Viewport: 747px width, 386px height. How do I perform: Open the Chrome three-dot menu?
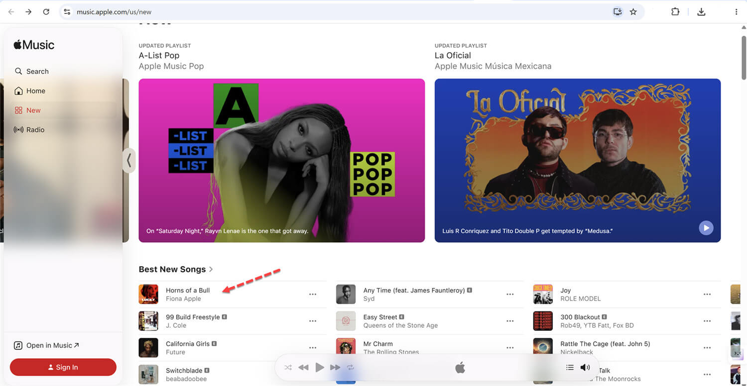pos(736,12)
